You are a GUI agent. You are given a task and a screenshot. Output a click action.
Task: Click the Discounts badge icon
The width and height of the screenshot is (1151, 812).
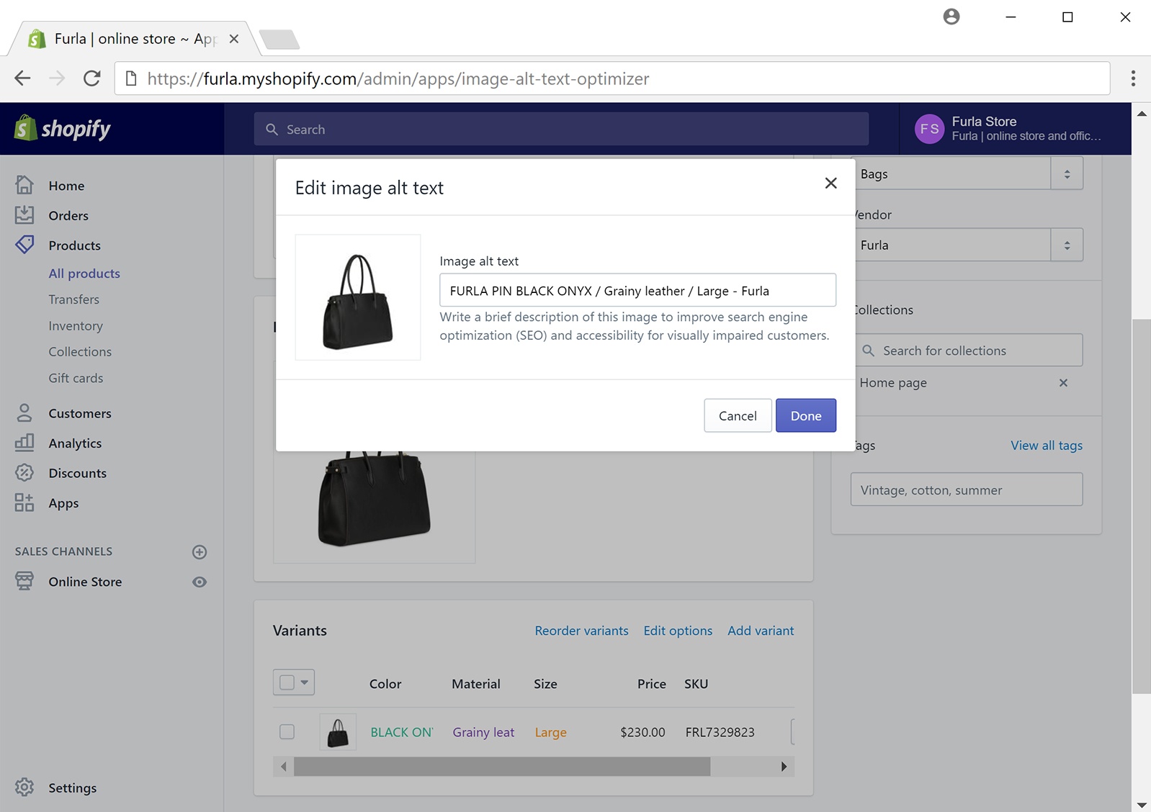[24, 472]
